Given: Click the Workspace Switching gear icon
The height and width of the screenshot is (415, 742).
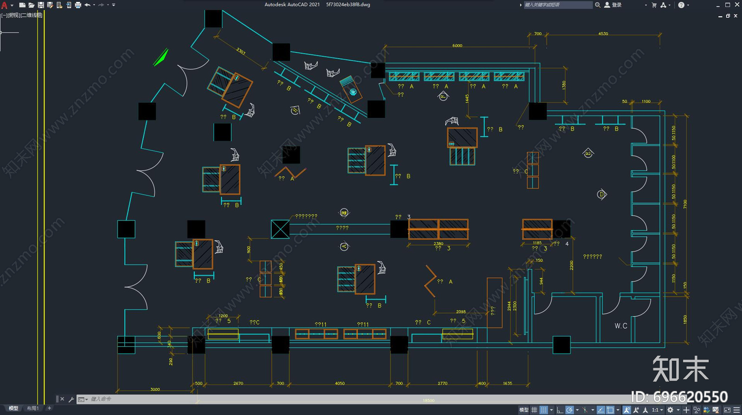Looking at the screenshot, I should [670, 410].
